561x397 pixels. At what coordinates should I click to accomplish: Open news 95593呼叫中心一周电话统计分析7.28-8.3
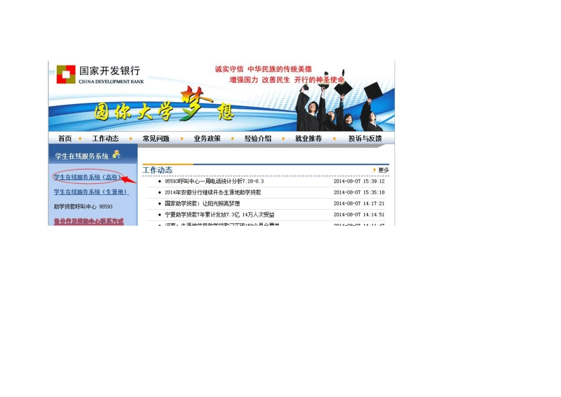(x=214, y=181)
